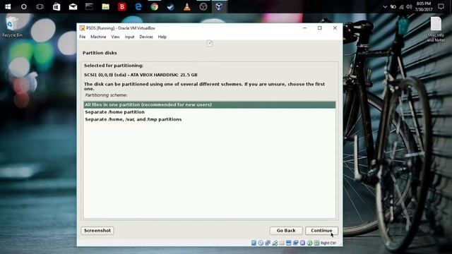Open the Recycle Bin desktop icon
Screen dimensions: 452x254
coord(12,27)
